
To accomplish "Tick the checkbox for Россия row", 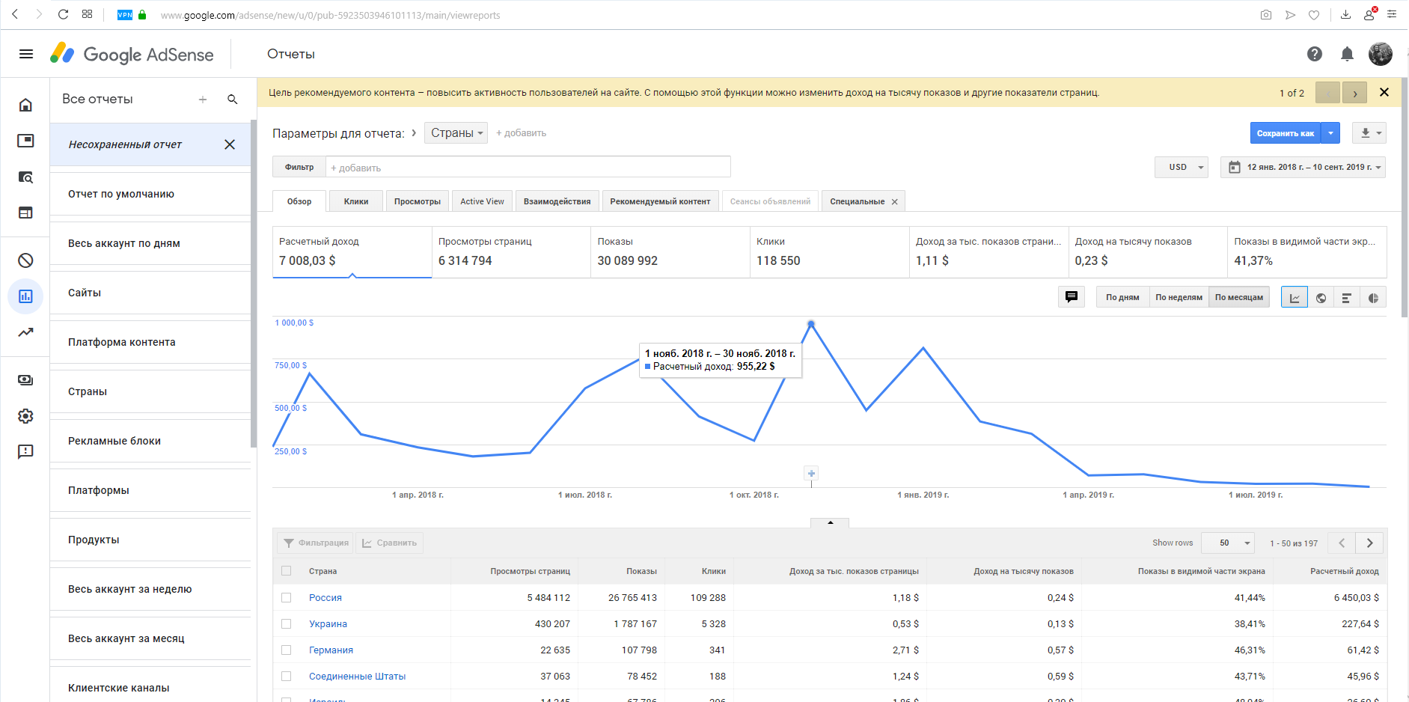I will 286,597.
